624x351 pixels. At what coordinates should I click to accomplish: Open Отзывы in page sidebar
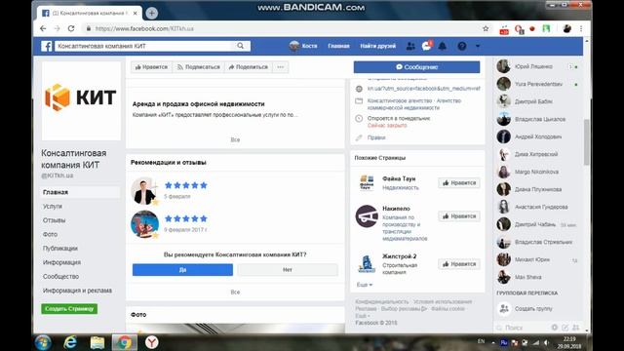coord(55,220)
